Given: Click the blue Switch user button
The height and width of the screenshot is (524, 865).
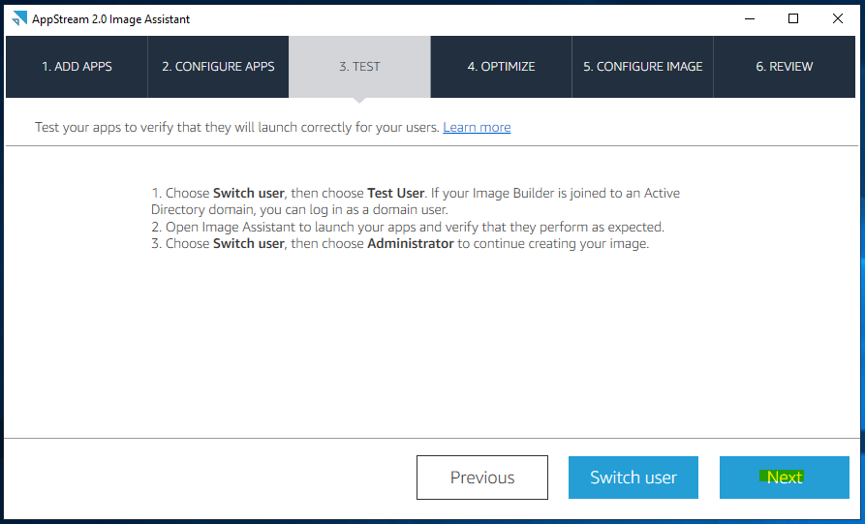Looking at the screenshot, I should [x=633, y=478].
